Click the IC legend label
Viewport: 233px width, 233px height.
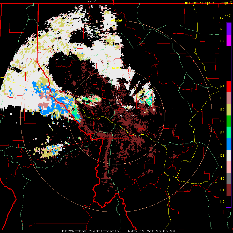(x=222, y=167)
